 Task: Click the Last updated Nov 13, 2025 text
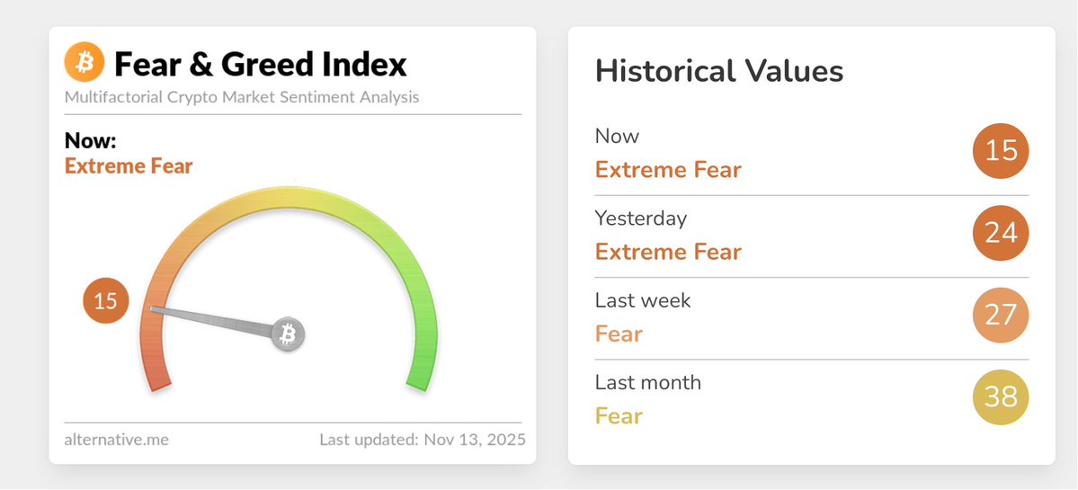(x=423, y=441)
